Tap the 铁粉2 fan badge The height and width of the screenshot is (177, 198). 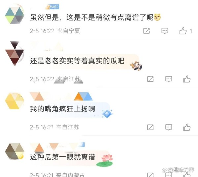(52, 7)
